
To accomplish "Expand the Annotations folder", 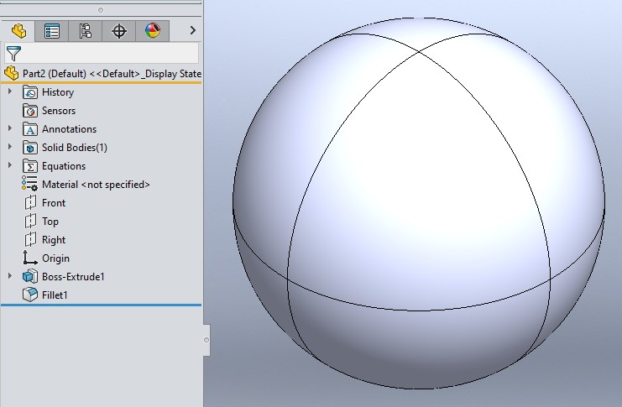I will click(10, 128).
